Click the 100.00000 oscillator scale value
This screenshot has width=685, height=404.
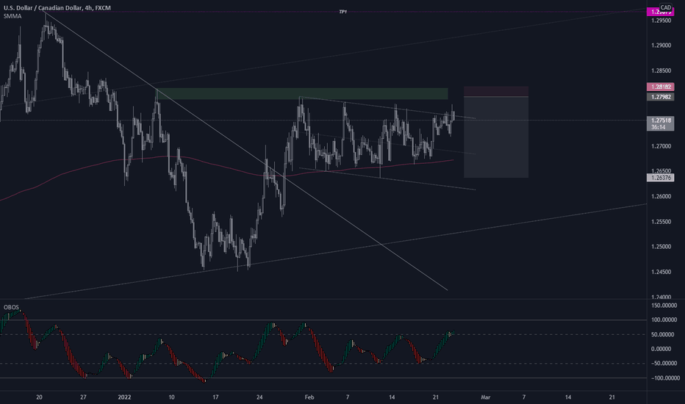click(664, 320)
